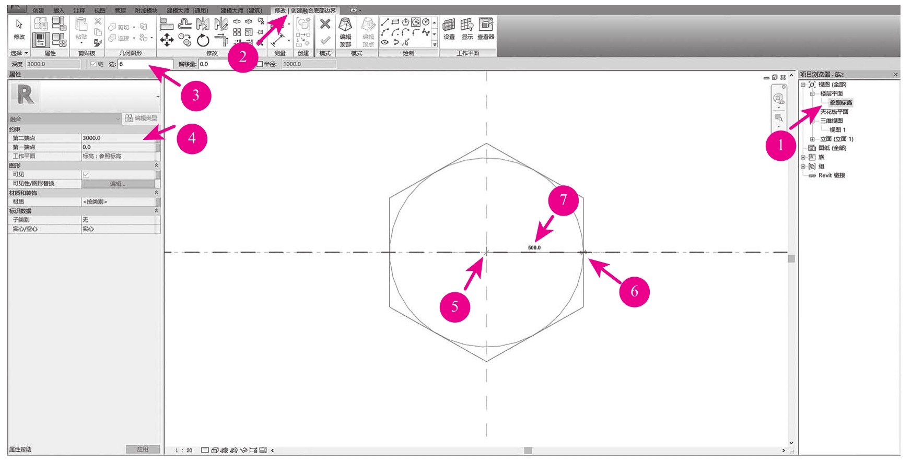This screenshot has width=912, height=463.
Task: Click the Rotate tool icon
Action: [x=203, y=40]
